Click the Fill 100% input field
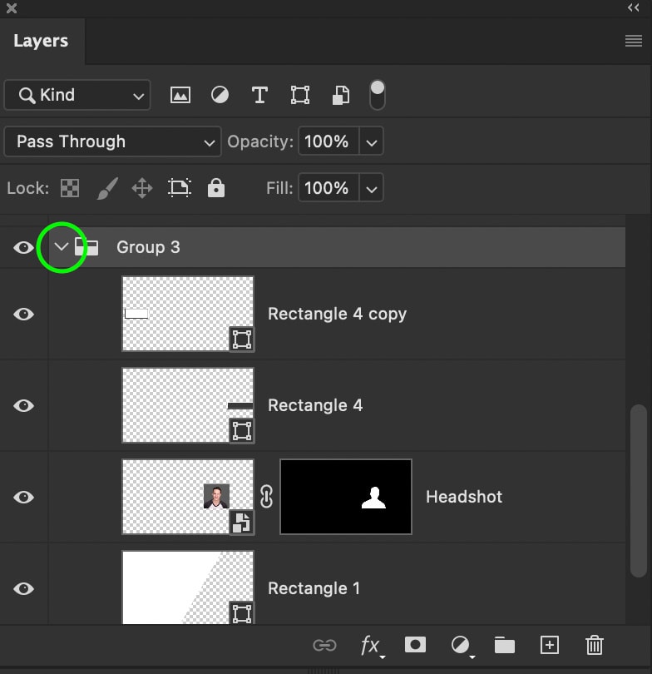The height and width of the screenshot is (674, 652). coord(328,188)
